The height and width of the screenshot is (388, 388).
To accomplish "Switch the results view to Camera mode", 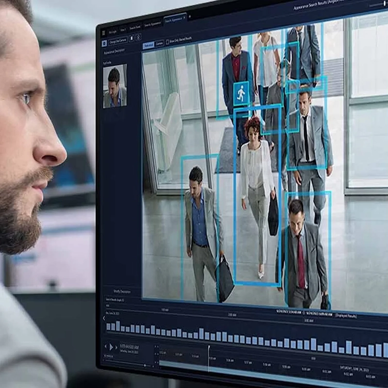I will point(159,43).
